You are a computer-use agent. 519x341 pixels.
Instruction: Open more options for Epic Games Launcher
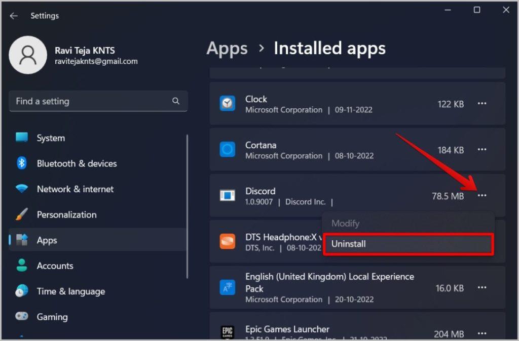482,333
